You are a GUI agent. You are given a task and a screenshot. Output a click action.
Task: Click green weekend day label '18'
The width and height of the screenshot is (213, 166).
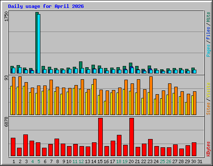119,161
